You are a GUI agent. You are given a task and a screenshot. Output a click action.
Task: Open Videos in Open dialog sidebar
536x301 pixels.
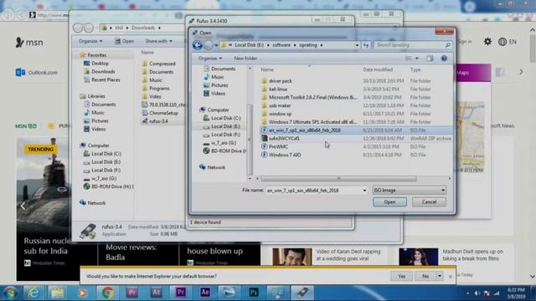[x=218, y=94]
